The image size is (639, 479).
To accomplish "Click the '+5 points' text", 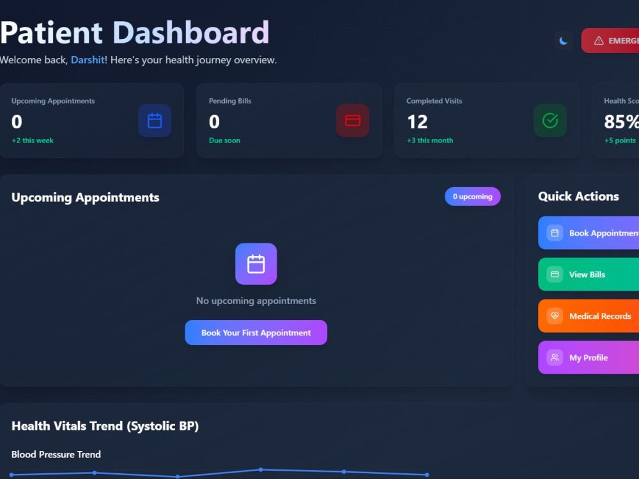I will [x=620, y=141].
